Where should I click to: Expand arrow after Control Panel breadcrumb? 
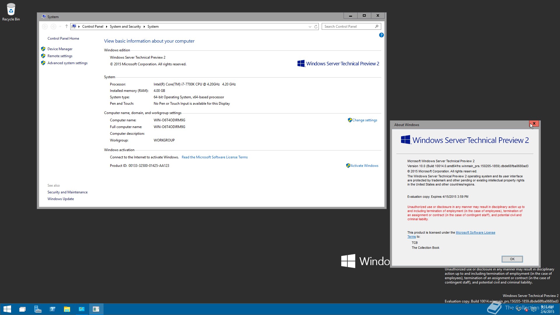click(106, 27)
